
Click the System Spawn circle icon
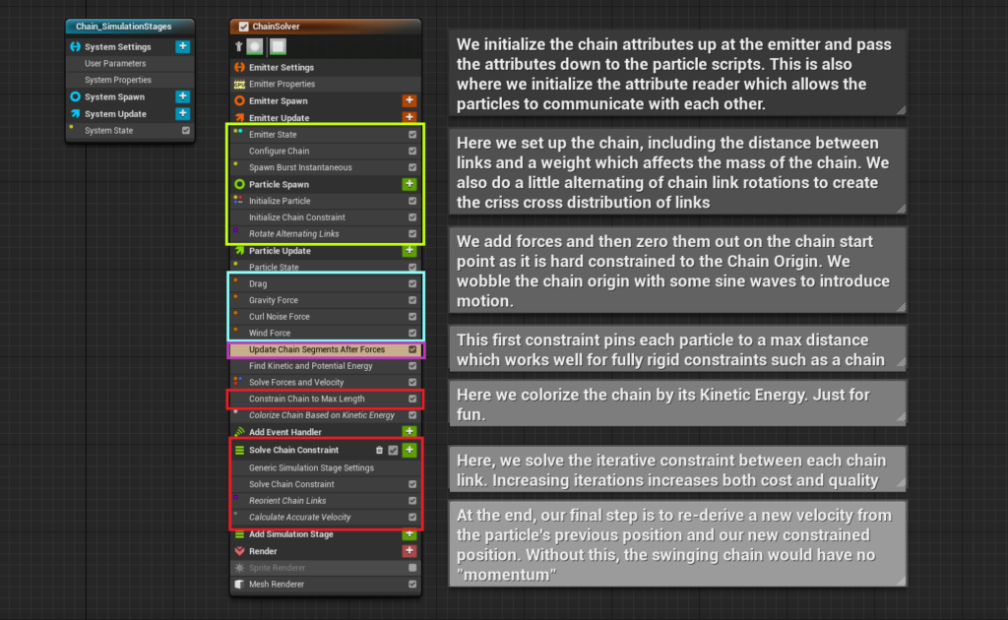pyautogui.click(x=75, y=97)
